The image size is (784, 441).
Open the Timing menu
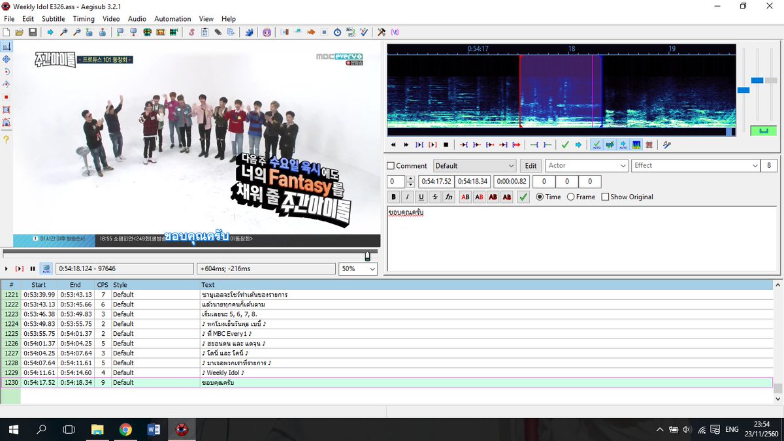point(84,19)
